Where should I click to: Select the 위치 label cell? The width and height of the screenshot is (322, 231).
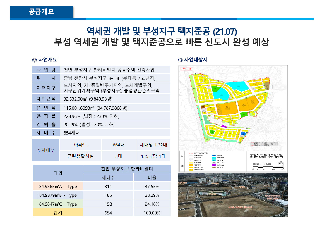[46, 78]
